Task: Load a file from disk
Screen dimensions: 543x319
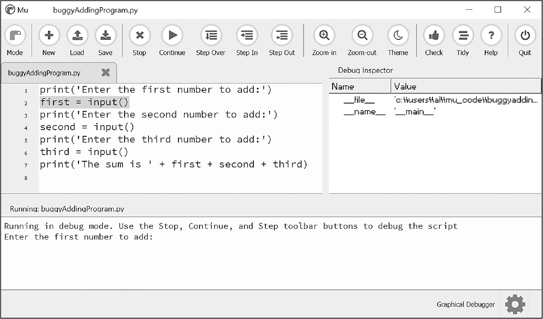Action: (77, 41)
